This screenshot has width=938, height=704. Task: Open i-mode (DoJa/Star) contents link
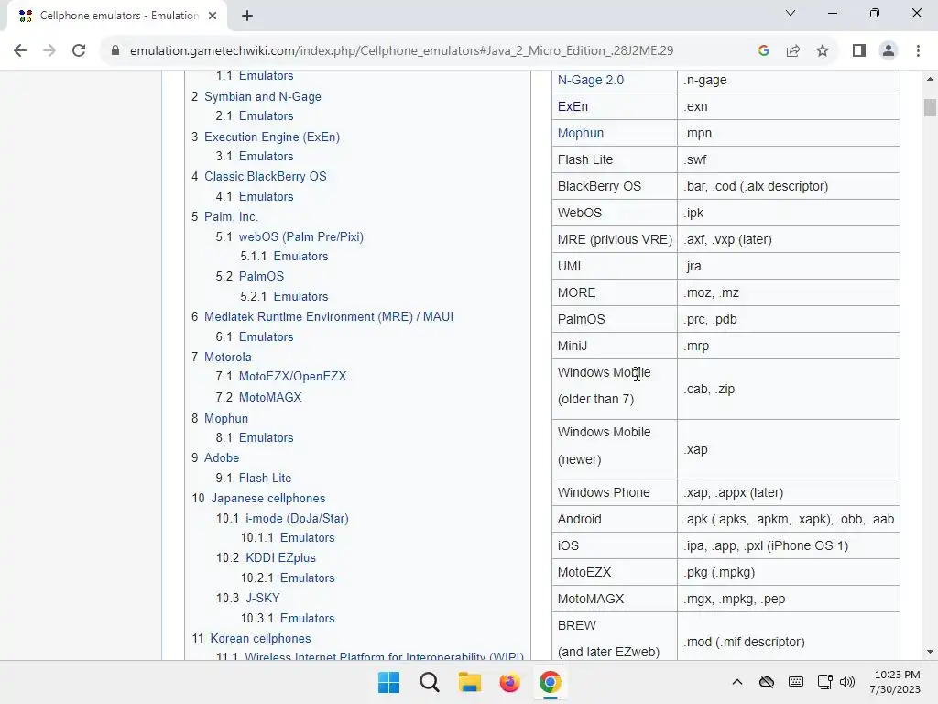[x=297, y=518]
